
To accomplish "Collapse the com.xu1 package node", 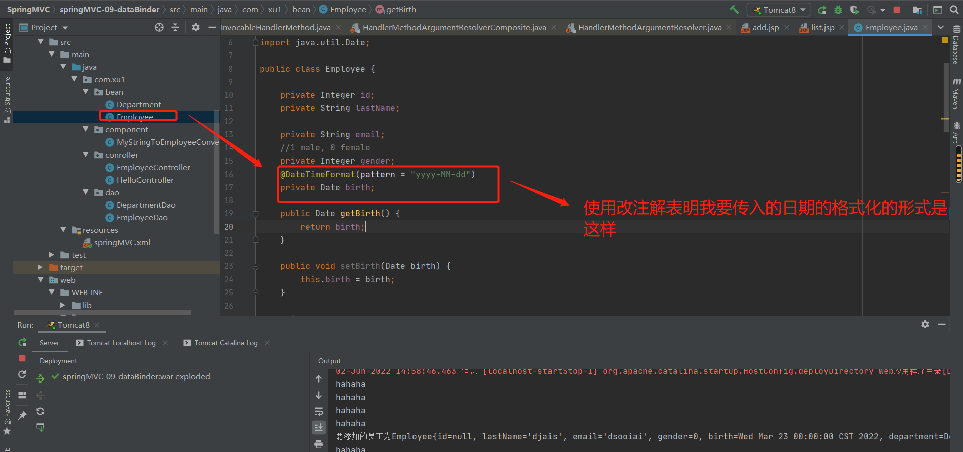I will coord(74,79).
